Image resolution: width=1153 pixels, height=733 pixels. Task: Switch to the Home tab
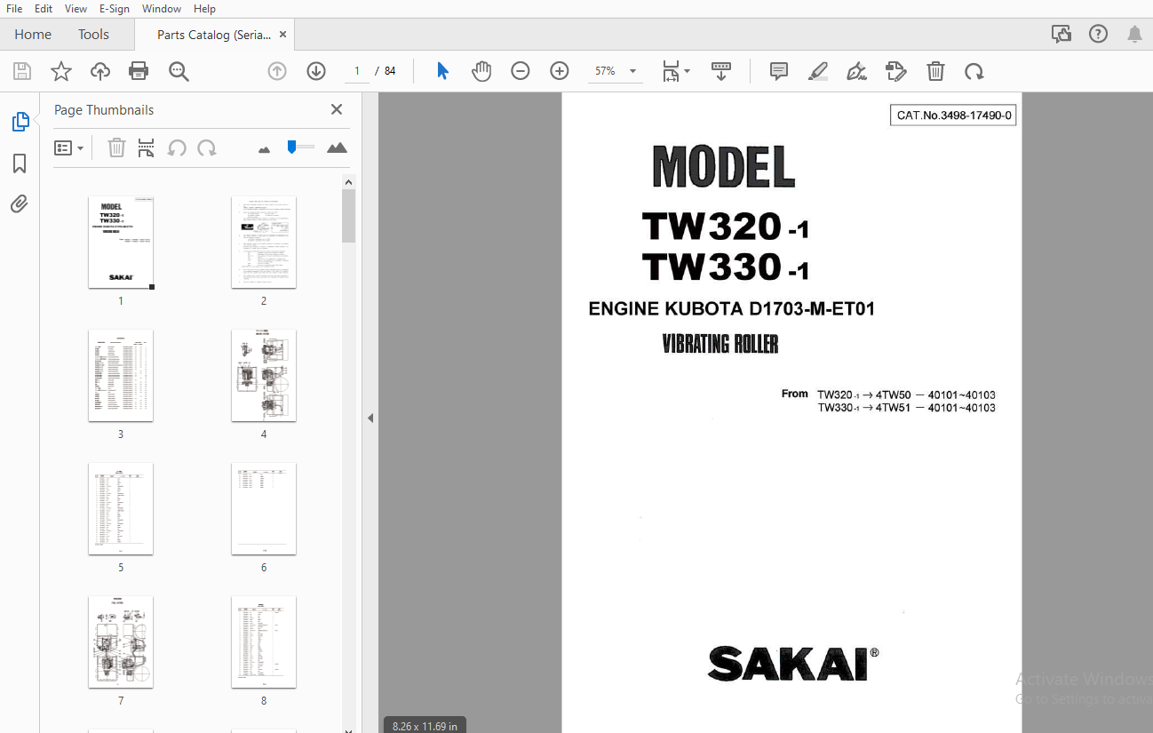tap(33, 35)
